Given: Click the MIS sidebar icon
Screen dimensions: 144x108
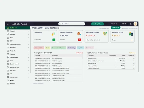Looking at the screenshot, I should 8,74.
